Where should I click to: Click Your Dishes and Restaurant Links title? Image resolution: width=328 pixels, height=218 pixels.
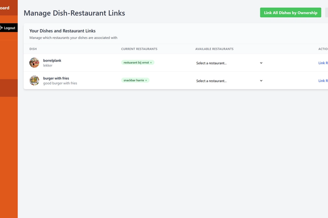(62, 31)
